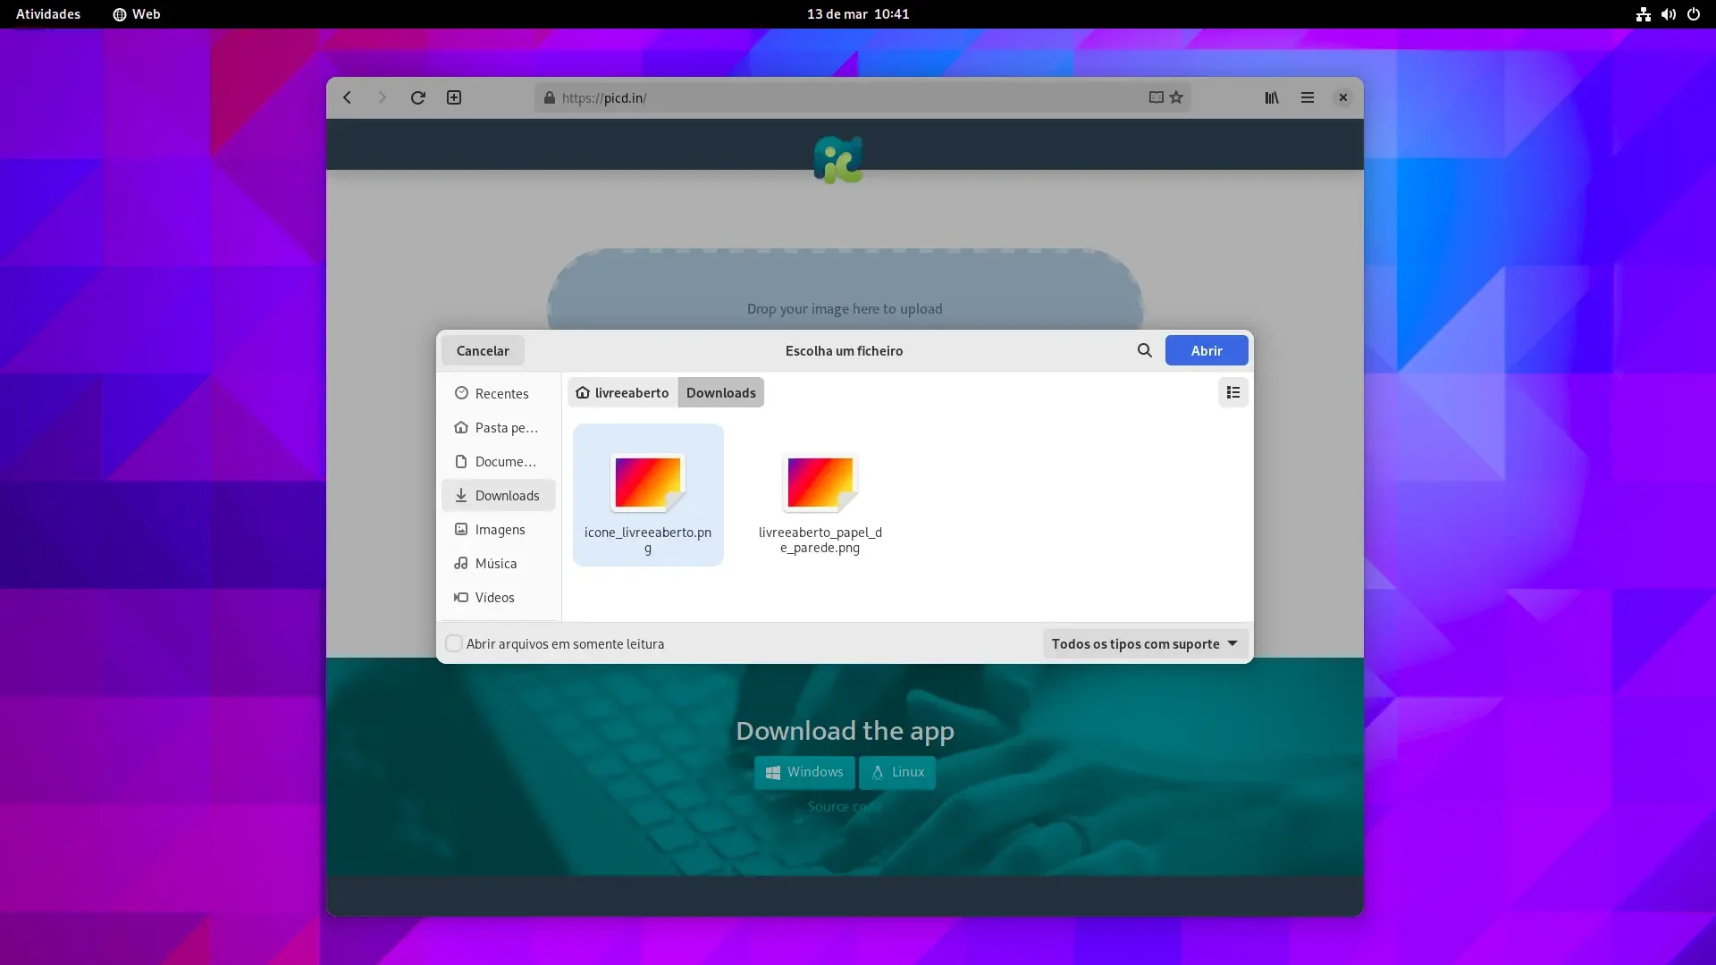The width and height of the screenshot is (1716, 965).
Task: Click the search icon in file chooser
Action: [x=1144, y=350]
